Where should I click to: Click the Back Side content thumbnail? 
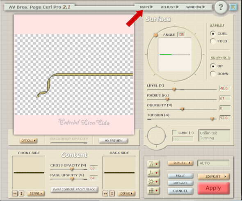pyautogui.click(x=119, y=173)
